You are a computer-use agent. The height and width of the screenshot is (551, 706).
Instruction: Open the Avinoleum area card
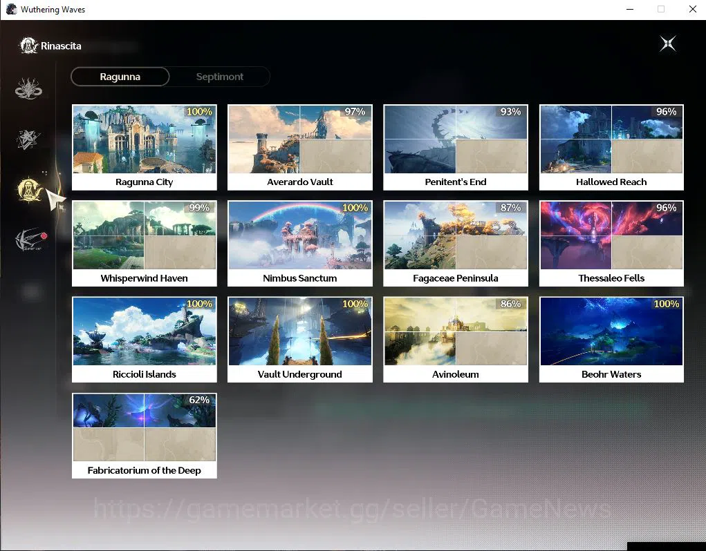456,340
